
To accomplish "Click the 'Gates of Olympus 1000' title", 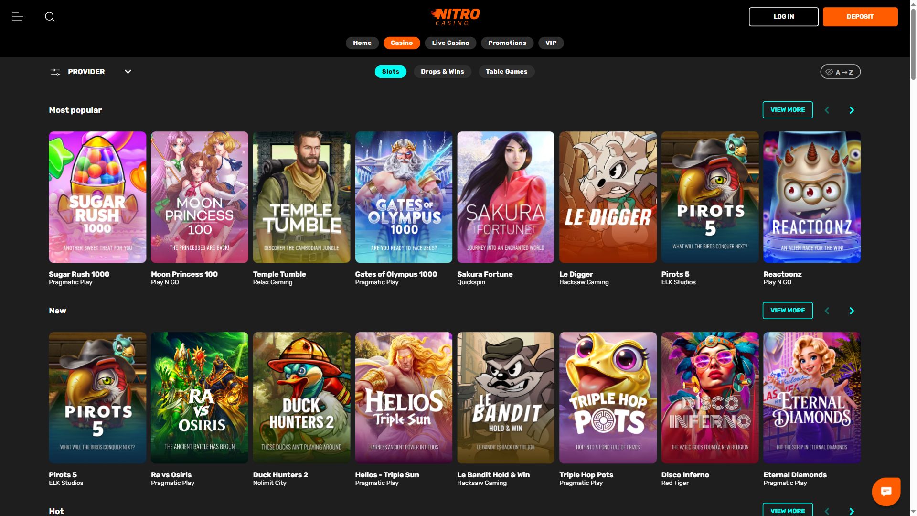I will (396, 274).
